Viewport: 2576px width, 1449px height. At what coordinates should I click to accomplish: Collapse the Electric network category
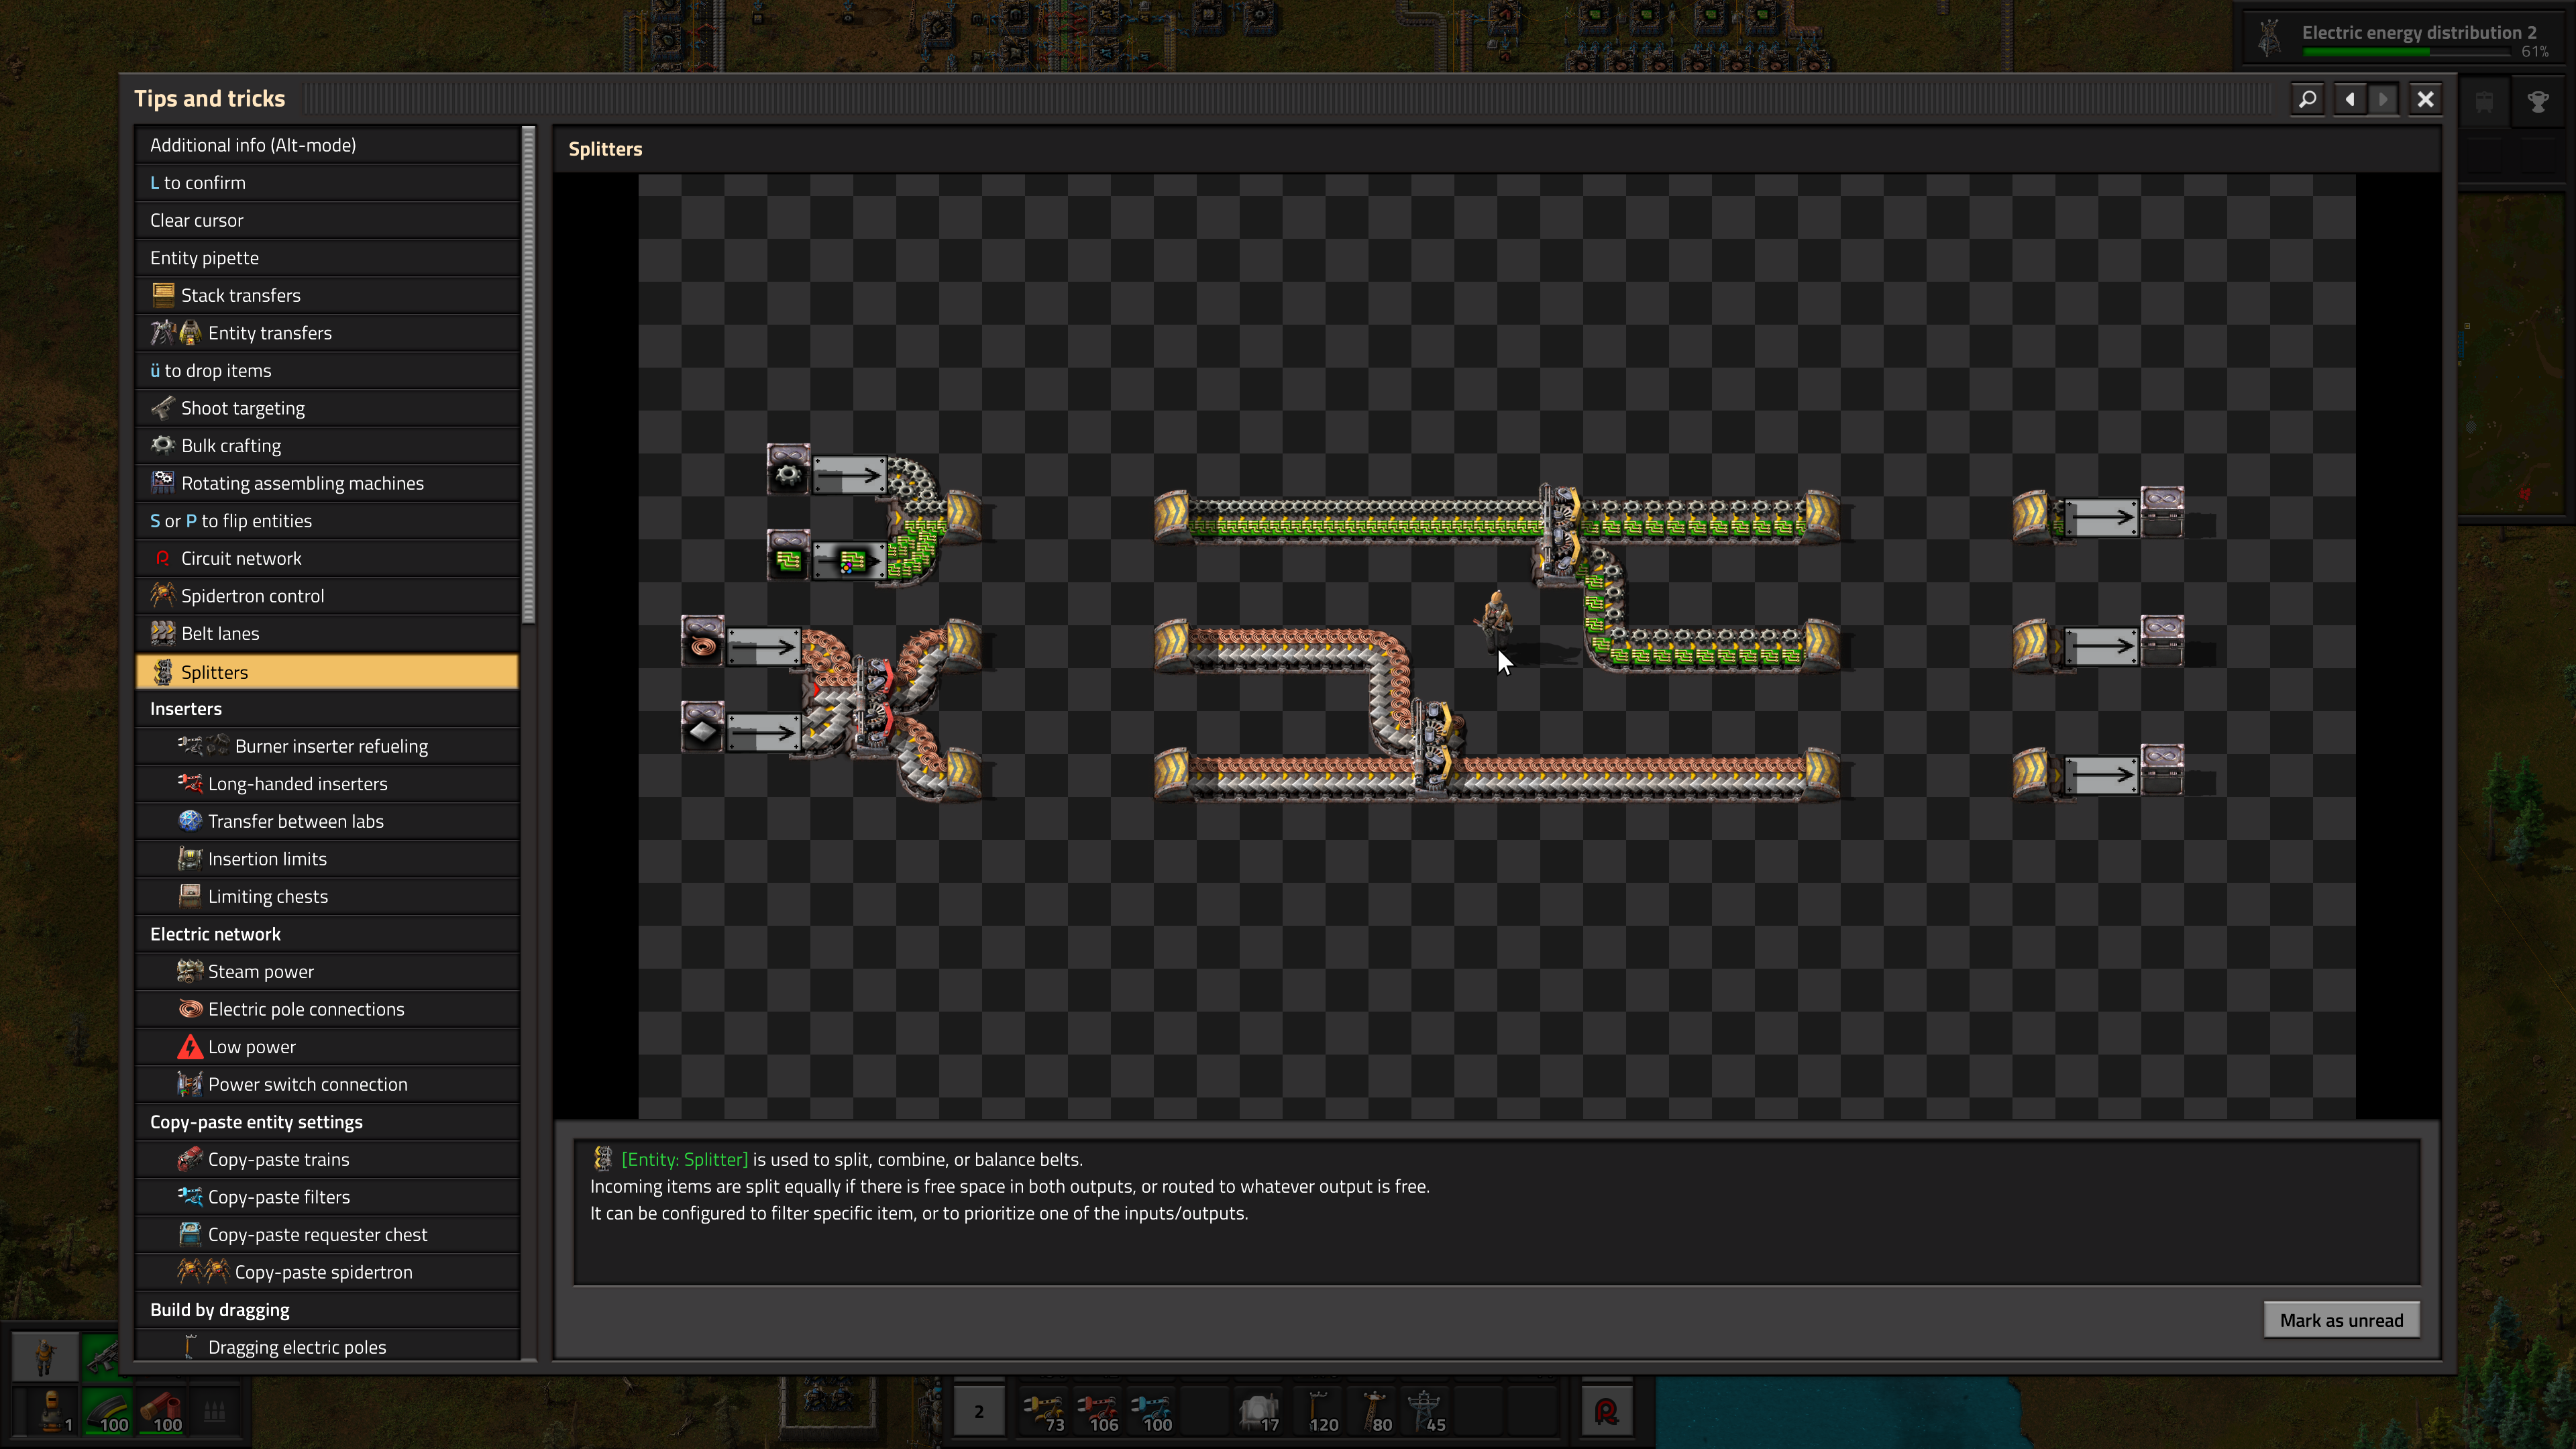(x=327, y=934)
